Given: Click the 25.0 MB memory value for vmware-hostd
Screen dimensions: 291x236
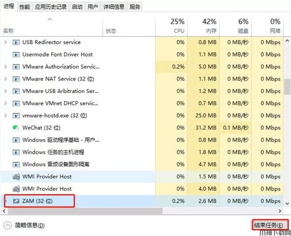Looking at the screenshot, I should pyautogui.click(x=206, y=116).
